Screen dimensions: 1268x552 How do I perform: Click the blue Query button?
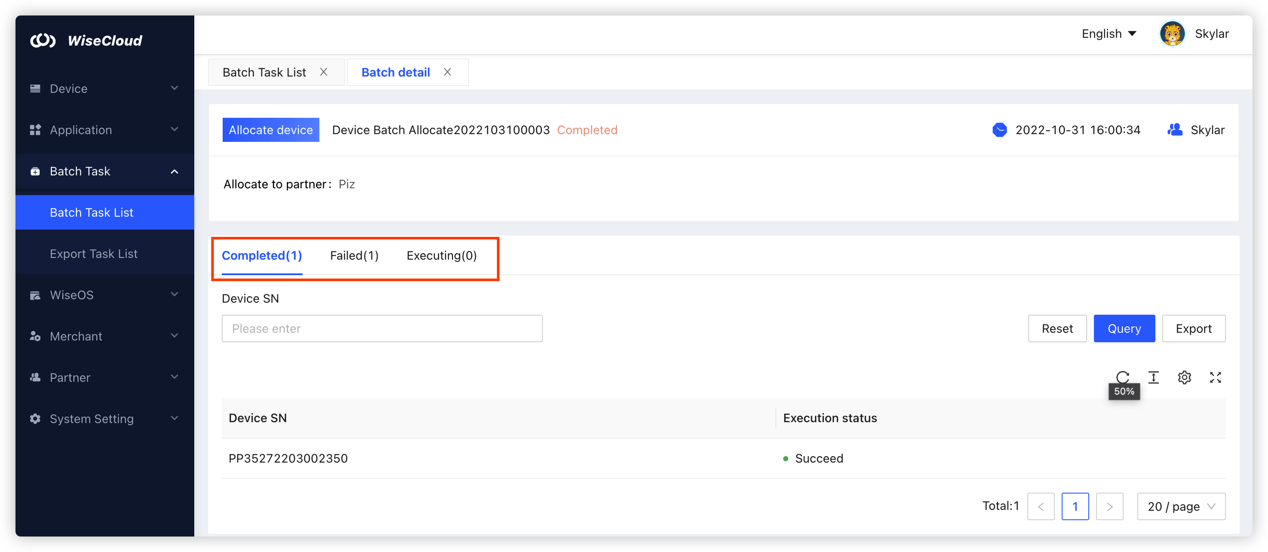[1124, 328]
